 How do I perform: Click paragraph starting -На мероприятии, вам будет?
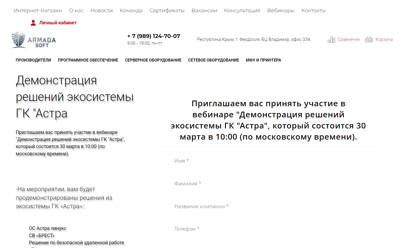click(64, 198)
